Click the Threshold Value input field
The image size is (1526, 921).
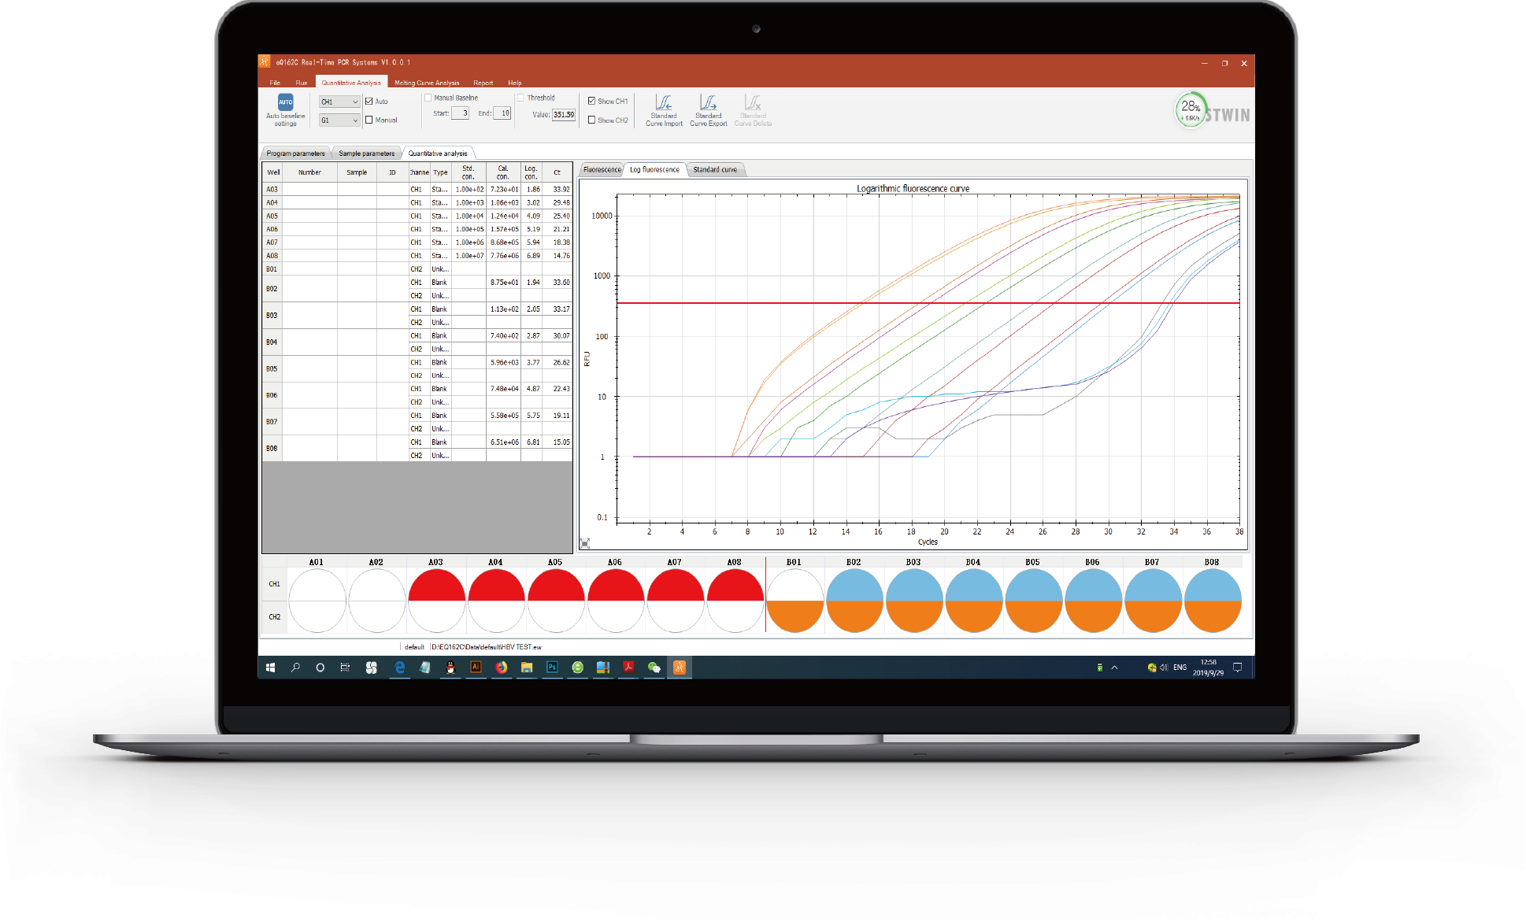[x=563, y=115]
